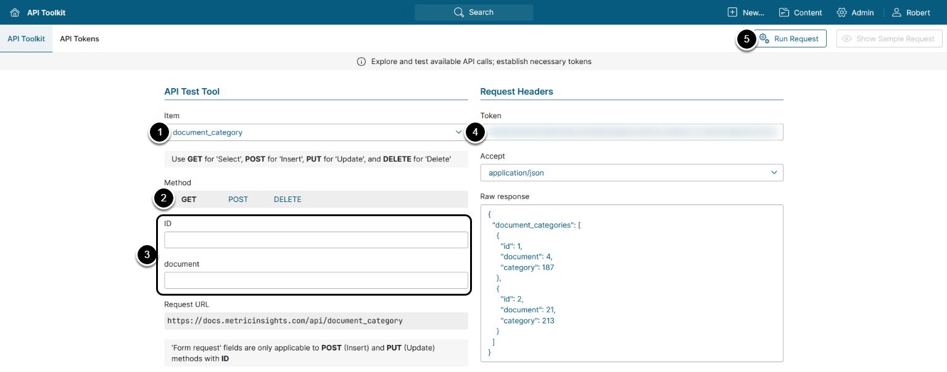Click the Show Sample Request button
This screenshot has height=372, width=947.
click(889, 39)
